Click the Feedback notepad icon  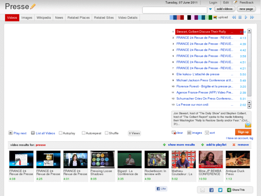click(235, 2)
